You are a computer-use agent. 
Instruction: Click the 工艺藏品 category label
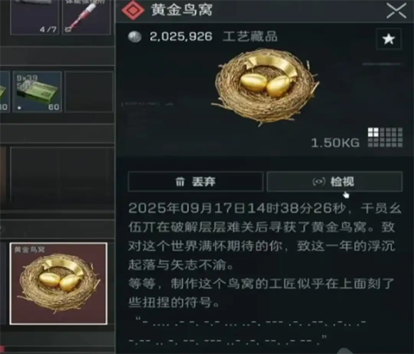(250, 36)
